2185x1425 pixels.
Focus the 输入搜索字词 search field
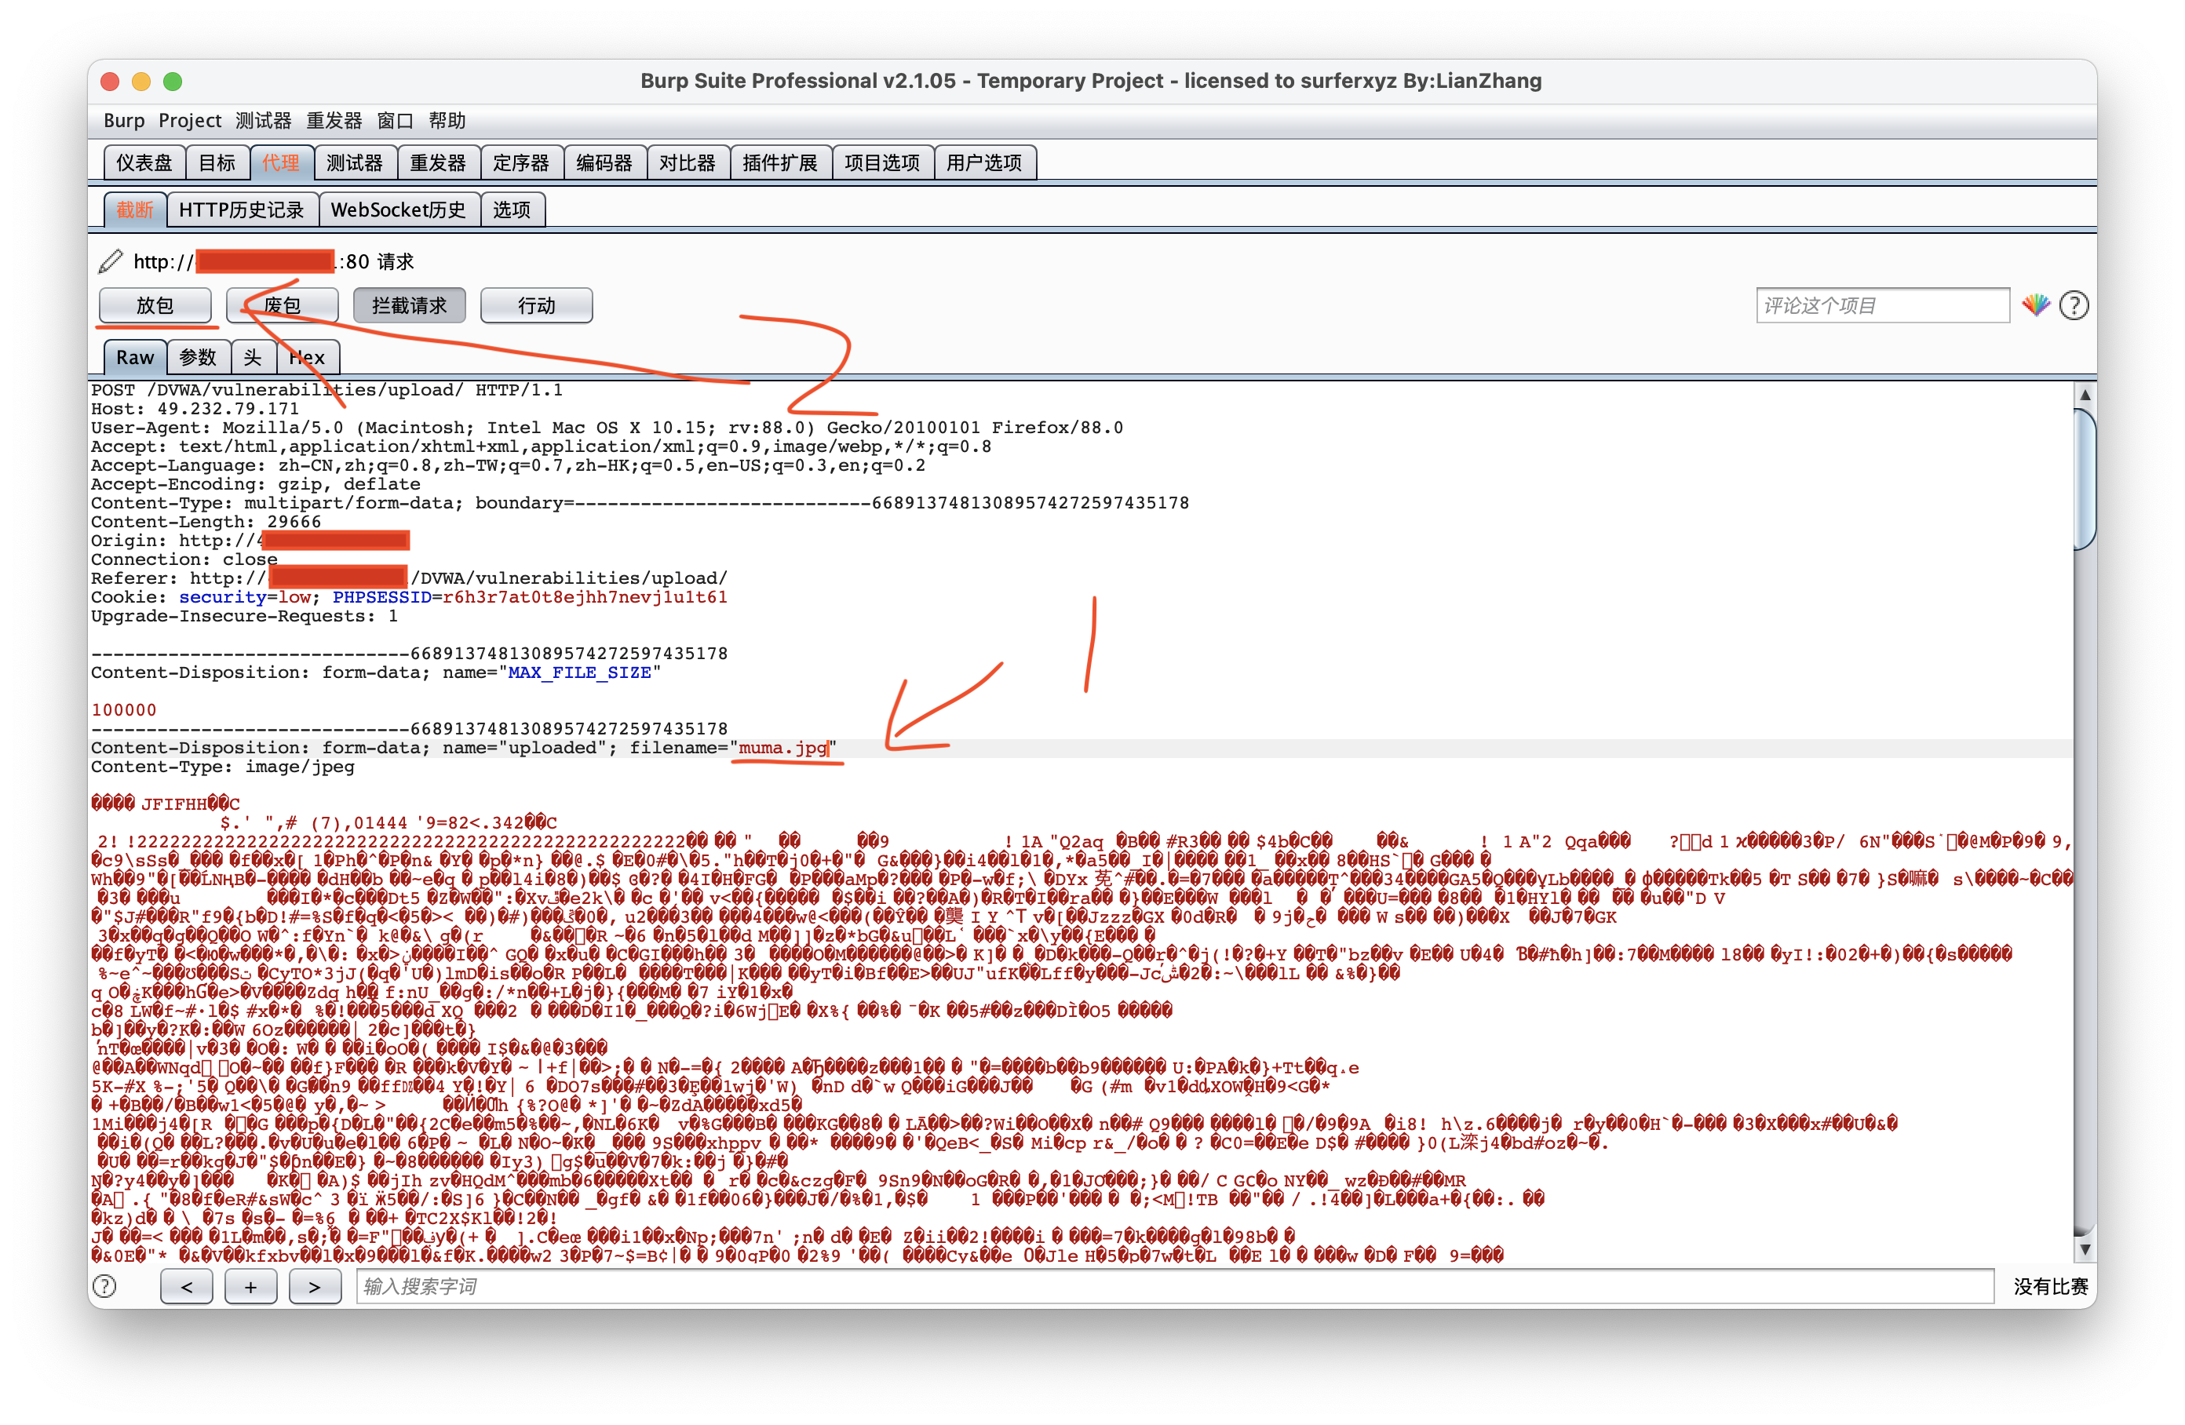point(1175,1286)
